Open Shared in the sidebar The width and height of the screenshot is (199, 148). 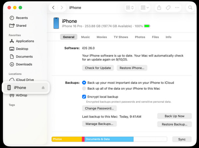(x=18, y=25)
